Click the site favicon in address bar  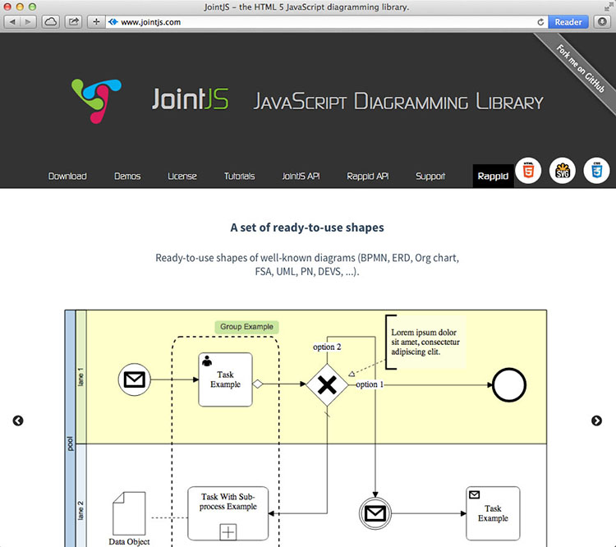point(113,22)
